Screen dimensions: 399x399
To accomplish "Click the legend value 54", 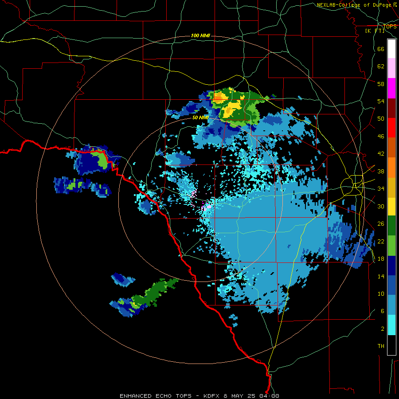I will click(x=381, y=101).
